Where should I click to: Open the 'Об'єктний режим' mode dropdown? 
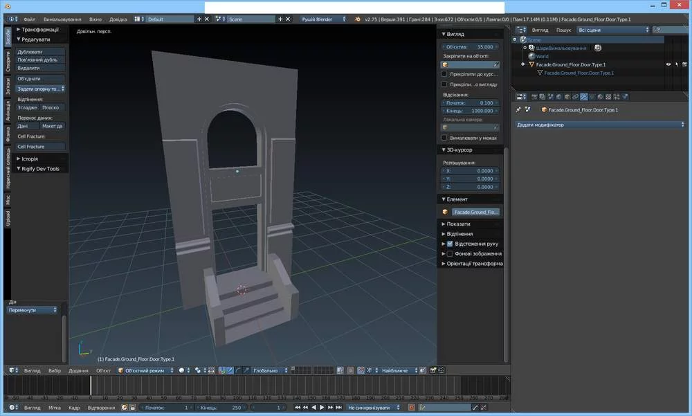[145, 370]
